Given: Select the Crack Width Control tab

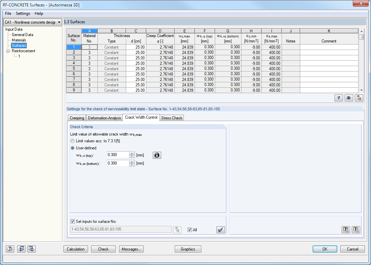Looking at the screenshot, I should [141, 117].
